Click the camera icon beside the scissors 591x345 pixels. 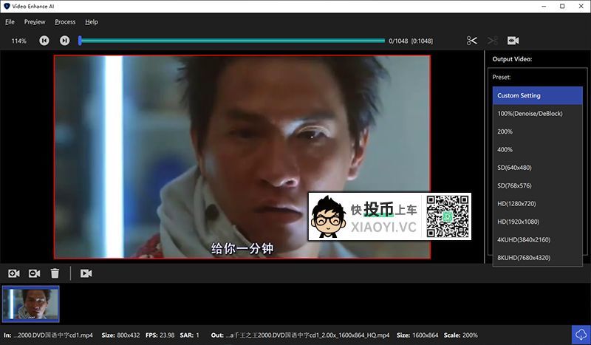pyautogui.click(x=513, y=41)
